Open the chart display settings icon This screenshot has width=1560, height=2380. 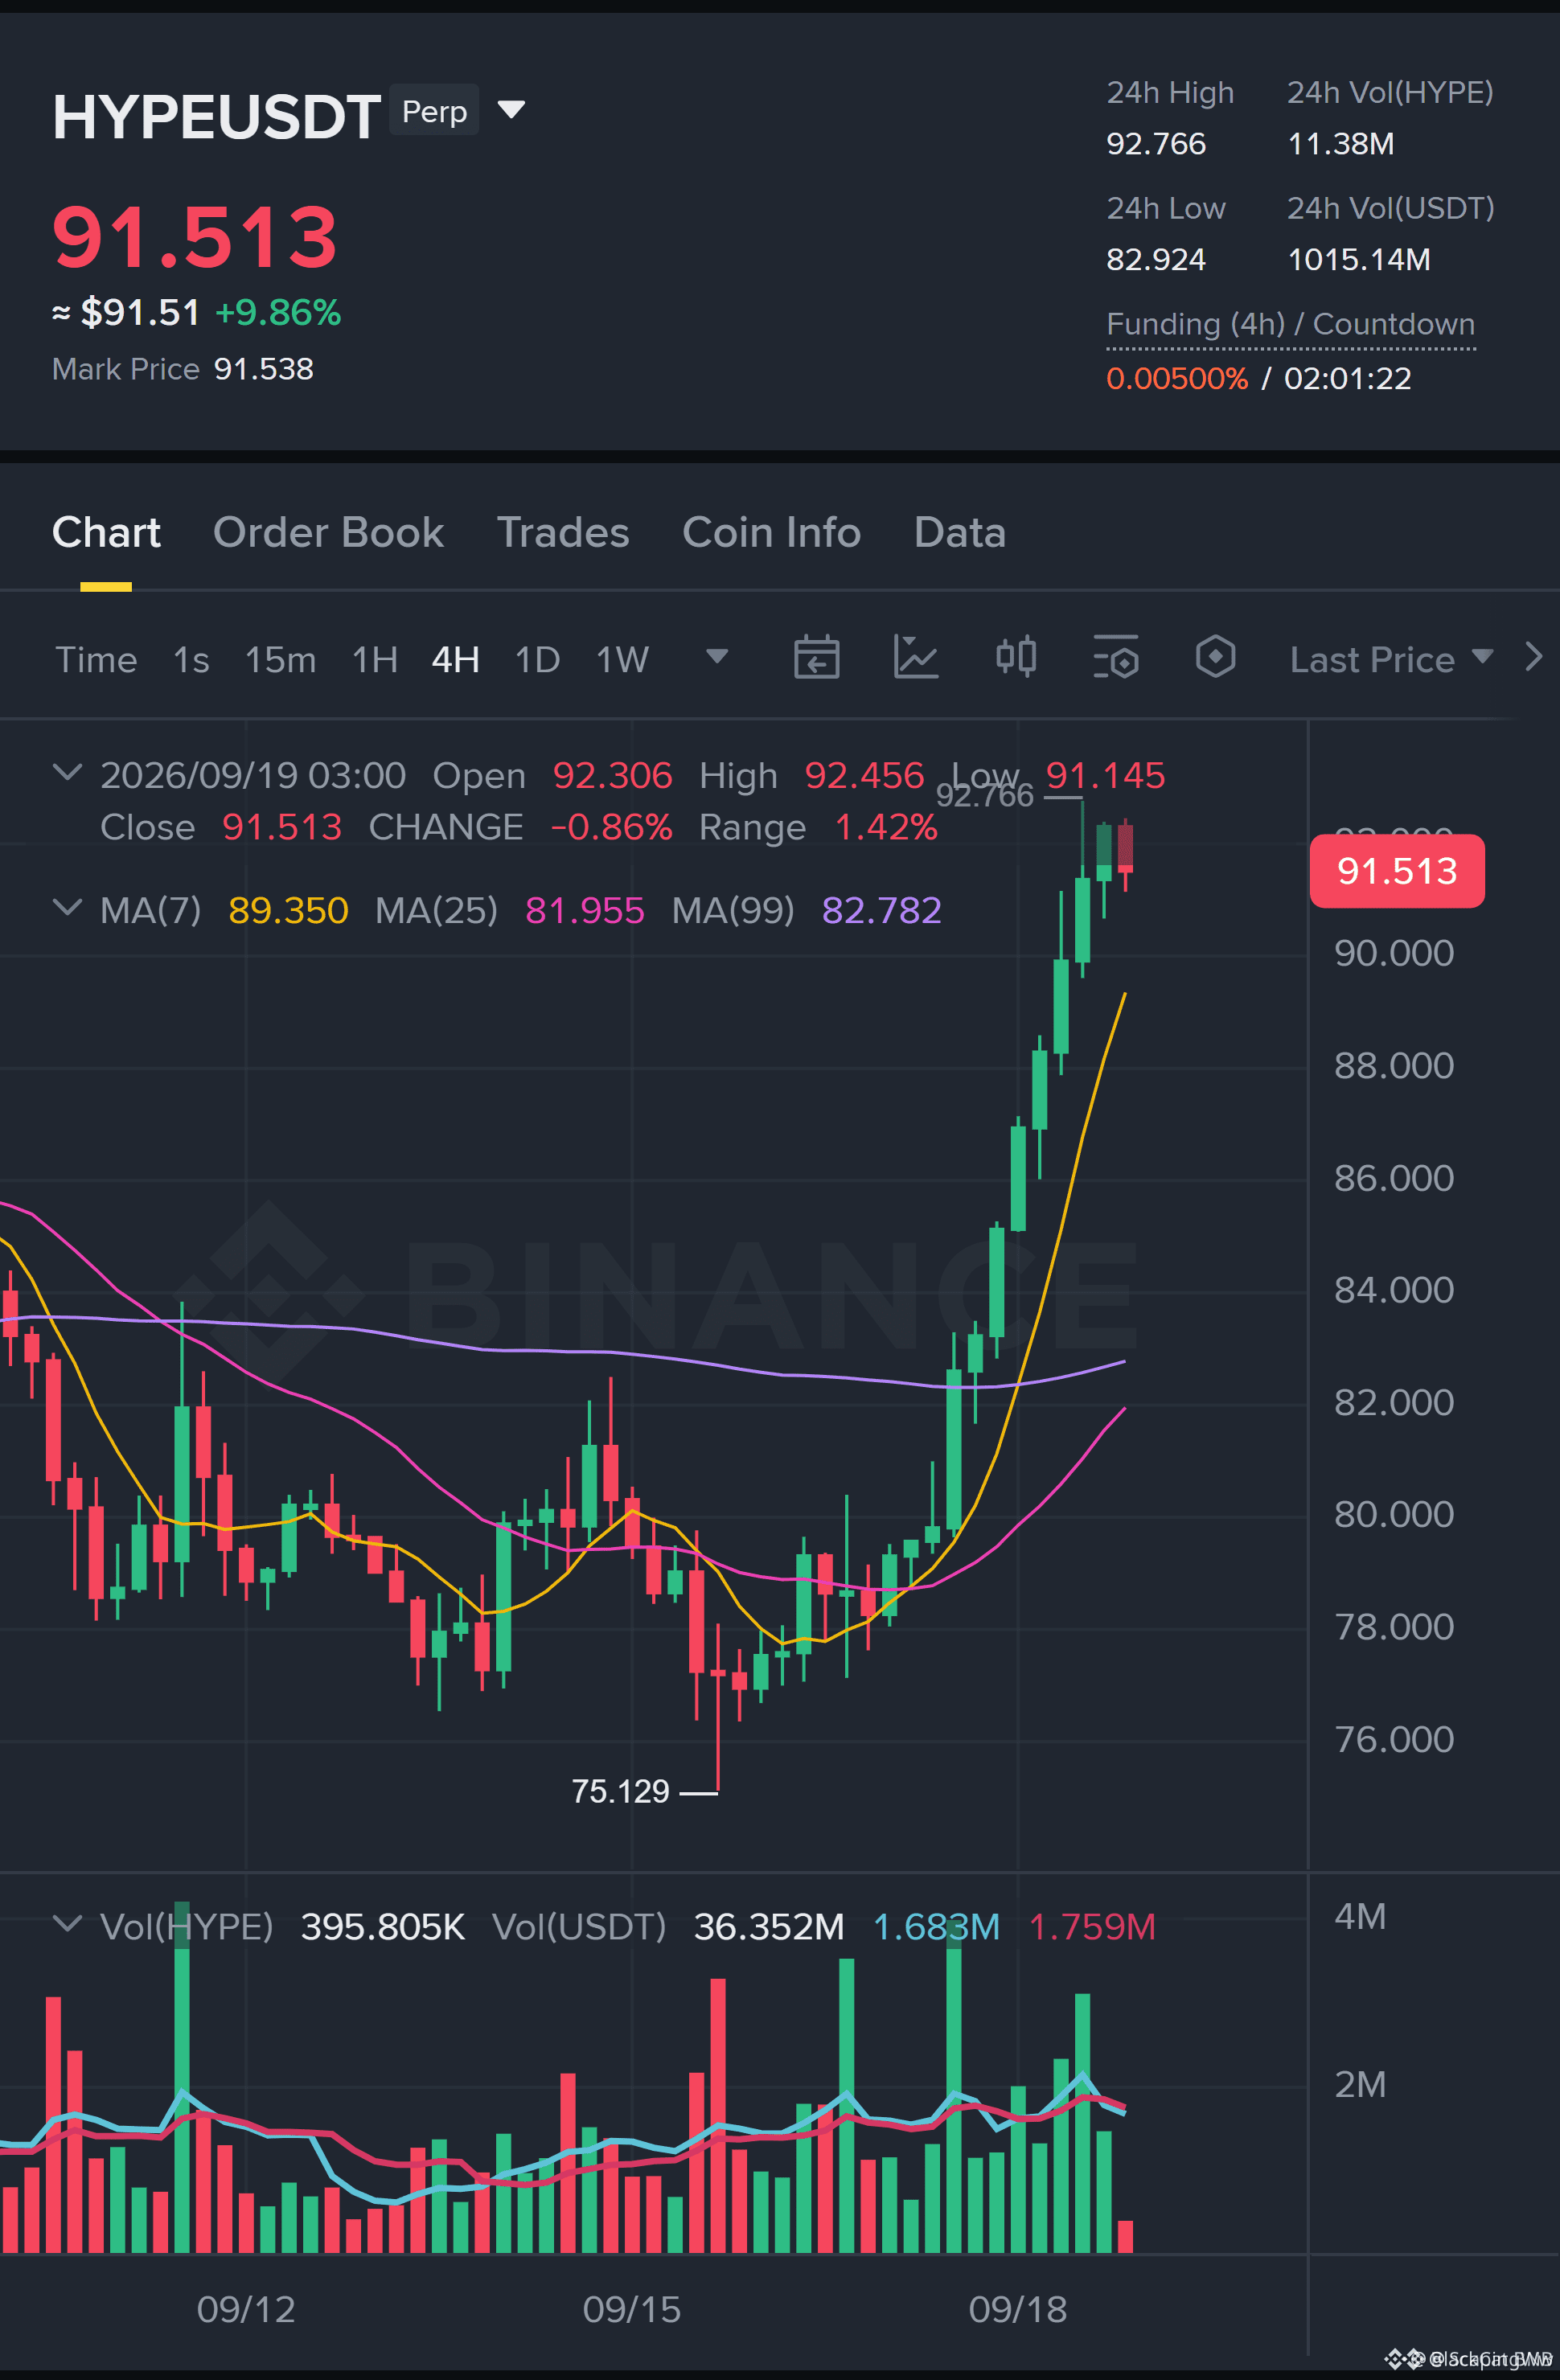1116,658
